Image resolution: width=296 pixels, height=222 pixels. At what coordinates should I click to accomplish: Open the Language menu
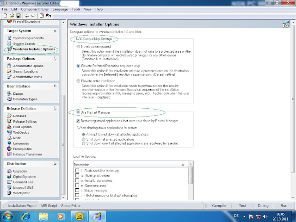point(60,9)
